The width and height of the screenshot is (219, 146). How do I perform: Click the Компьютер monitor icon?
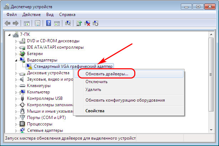tap(22, 92)
